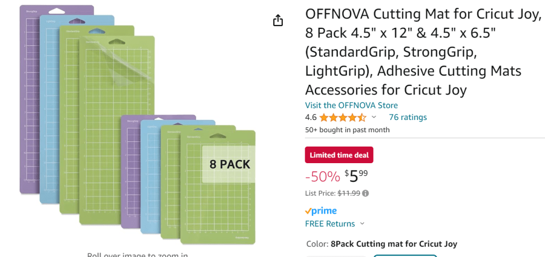Click the -50% discount percentage
The width and height of the screenshot is (545, 257).
pyautogui.click(x=322, y=176)
